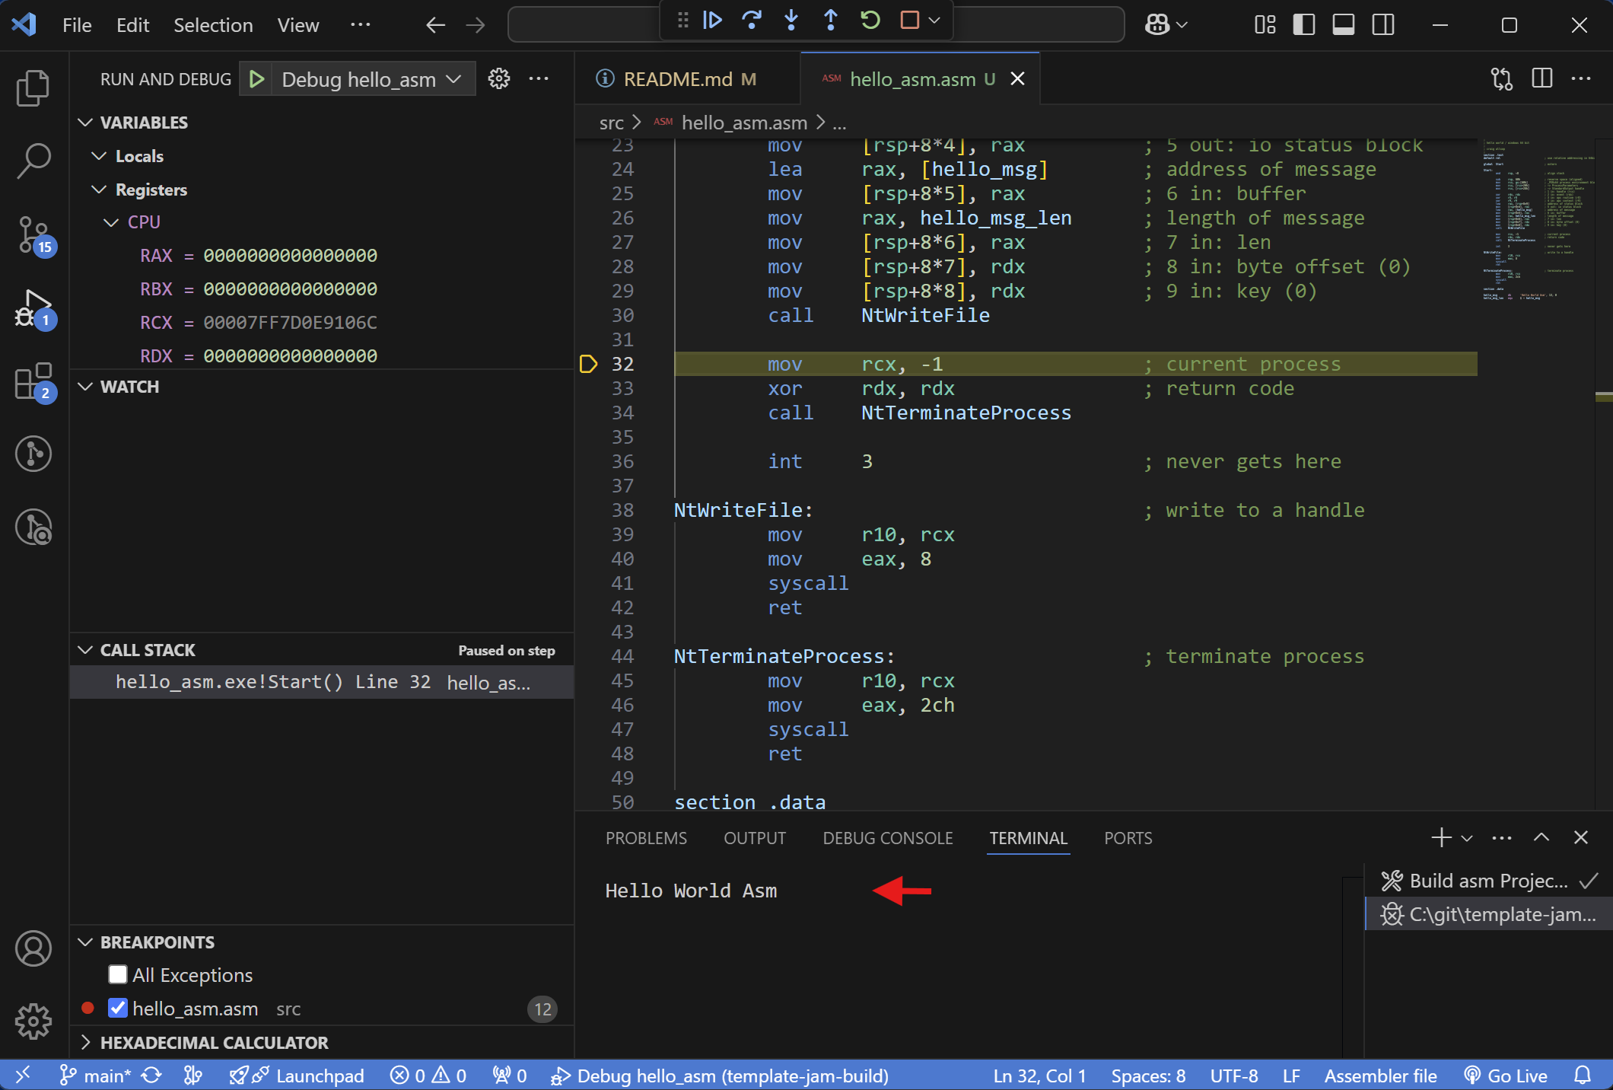Image resolution: width=1613 pixels, height=1090 pixels.
Task: Open the Run and Debug view icon
Action: click(35, 308)
